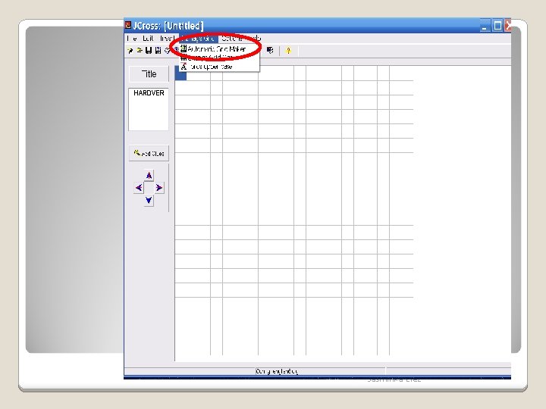Click the Title button
546x409 pixels.
[x=149, y=74]
